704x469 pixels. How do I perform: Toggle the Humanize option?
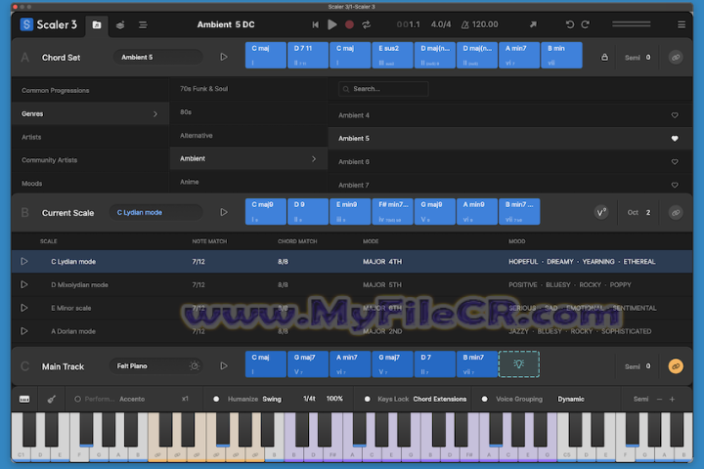(x=216, y=399)
